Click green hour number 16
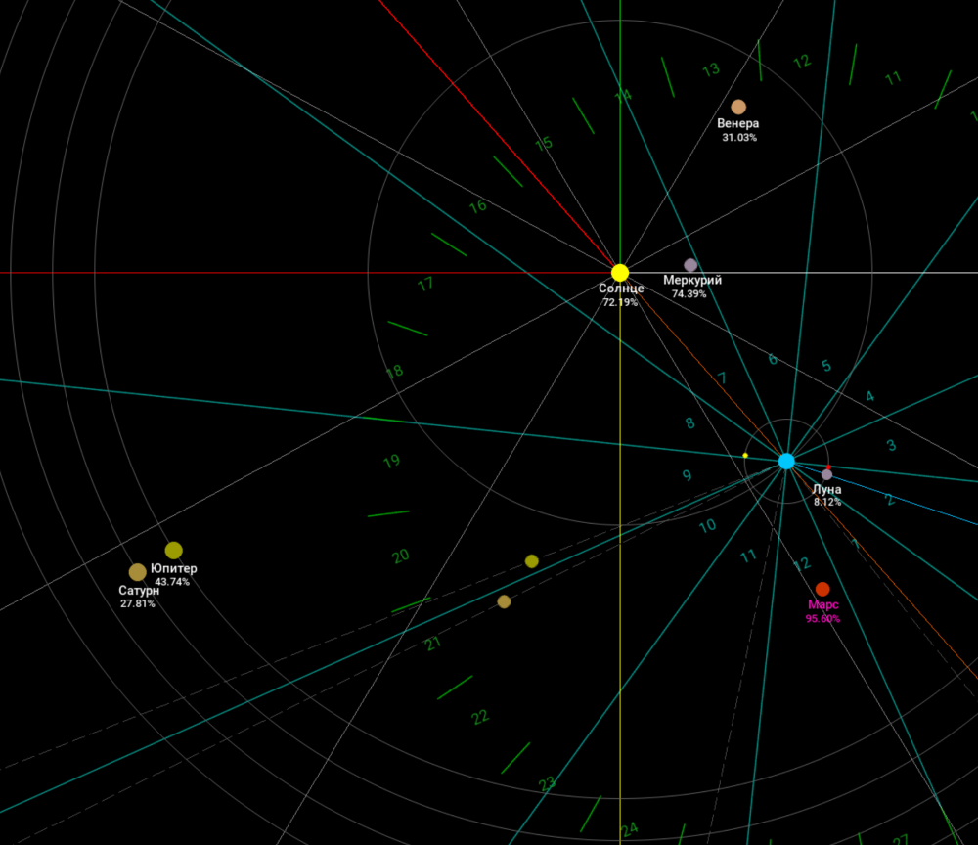Screen dimensions: 978x845 click(478, 206)
